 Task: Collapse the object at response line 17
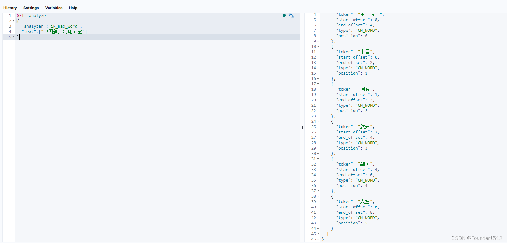318,84
